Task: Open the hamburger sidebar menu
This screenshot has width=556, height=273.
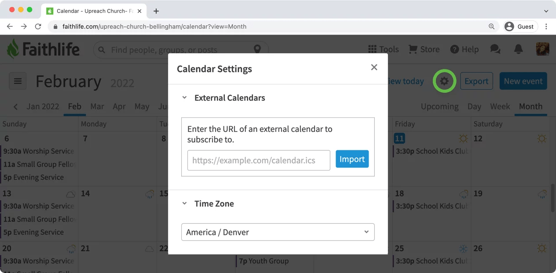Action: click(x=18, y=81)
